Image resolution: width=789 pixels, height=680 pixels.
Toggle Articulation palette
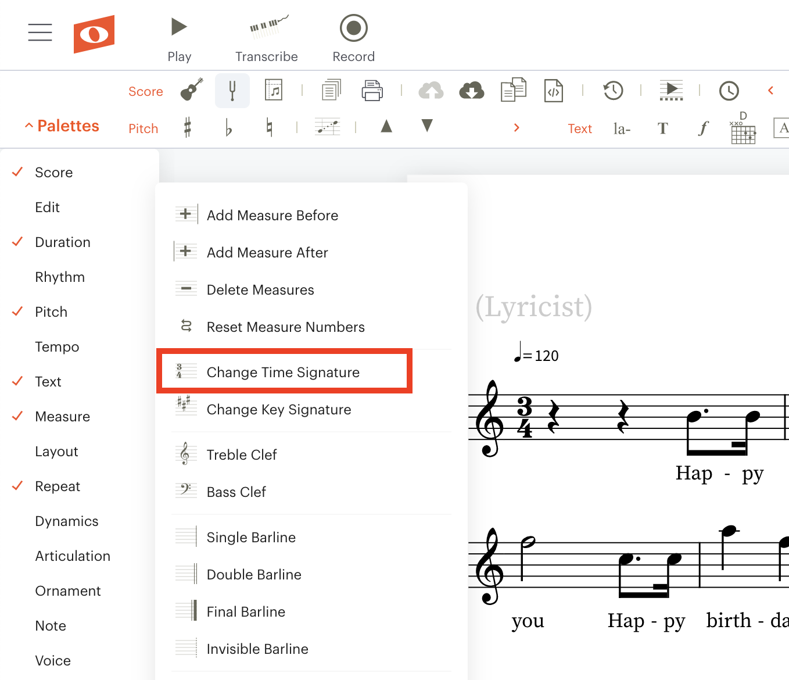[73, 556]
